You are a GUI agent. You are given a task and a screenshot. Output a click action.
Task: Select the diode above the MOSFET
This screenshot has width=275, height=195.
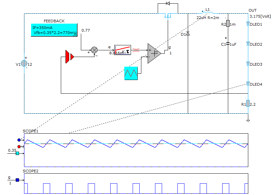[x=168, y=3]
